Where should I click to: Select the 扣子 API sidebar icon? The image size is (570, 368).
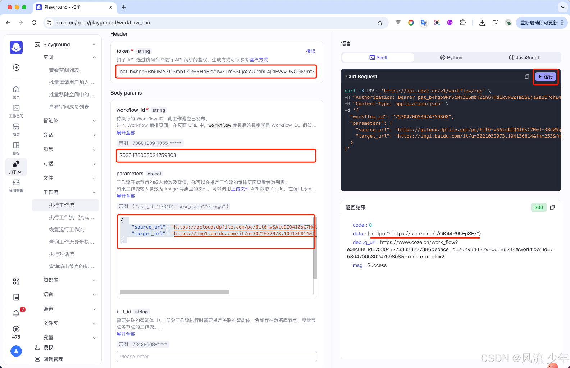coord(16,167)
